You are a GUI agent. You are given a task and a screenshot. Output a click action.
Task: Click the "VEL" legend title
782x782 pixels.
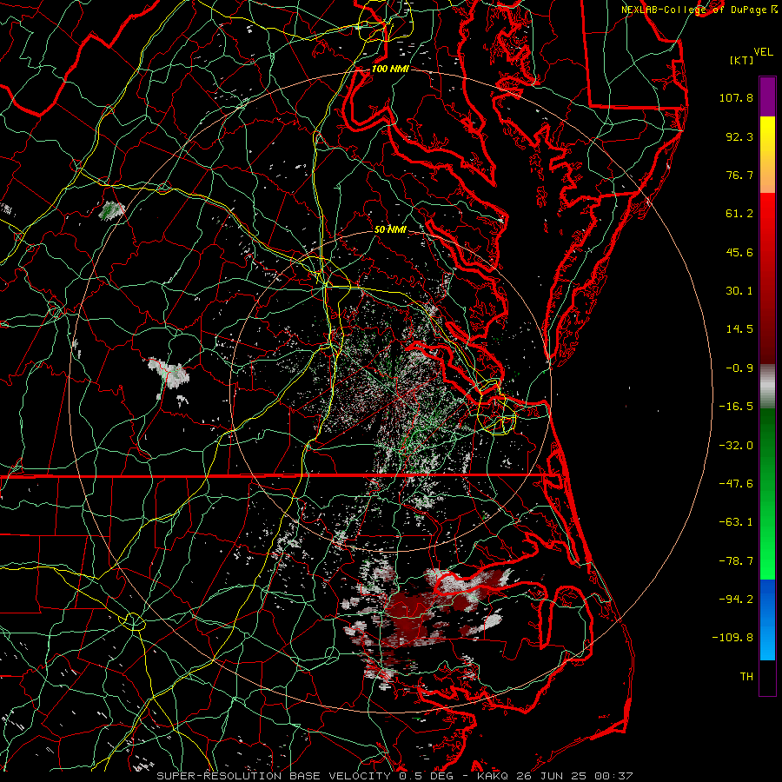pos(763,52)
